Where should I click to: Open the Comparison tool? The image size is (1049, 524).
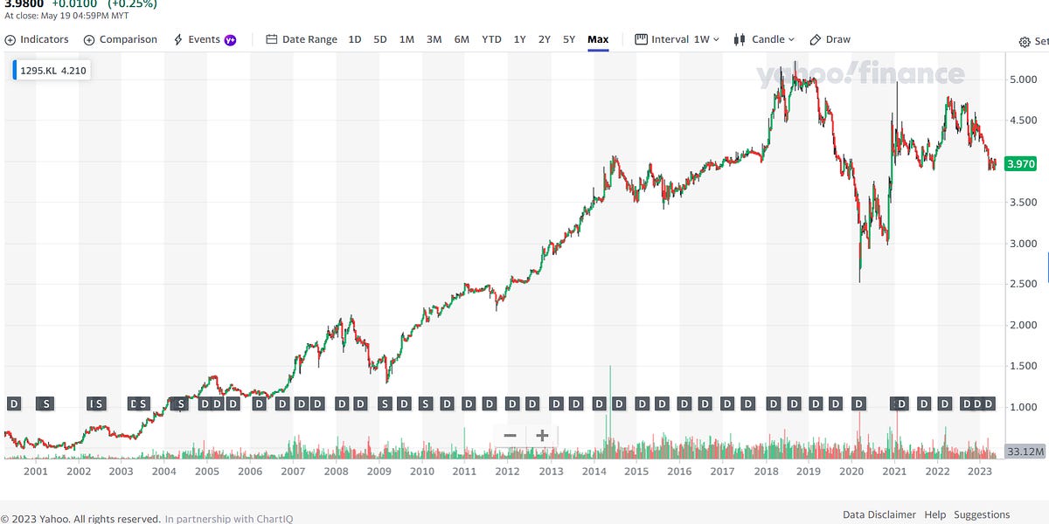click(x=121, y=39)
